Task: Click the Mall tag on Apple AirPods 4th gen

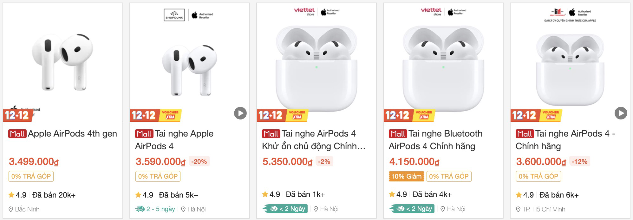Action: tap(17, 134)
